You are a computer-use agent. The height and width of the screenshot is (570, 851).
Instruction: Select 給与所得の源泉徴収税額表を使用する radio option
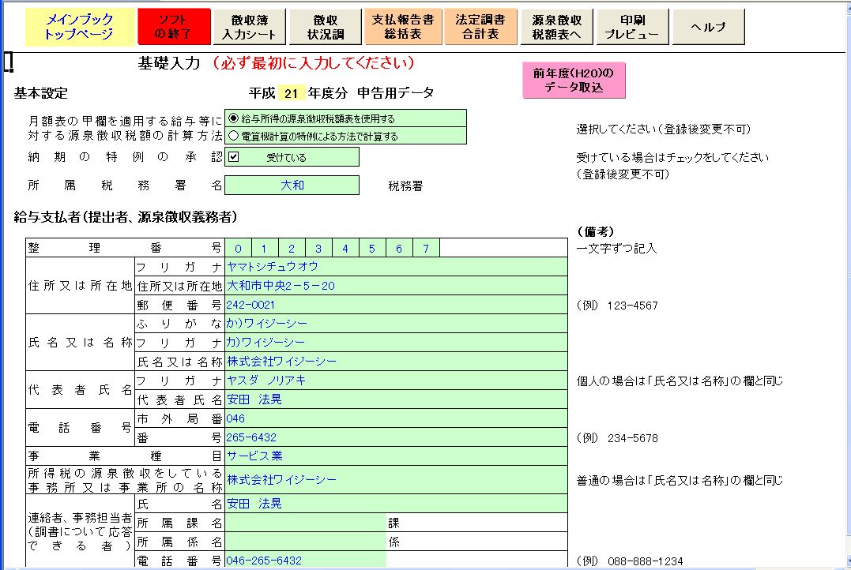pos(233,118)
